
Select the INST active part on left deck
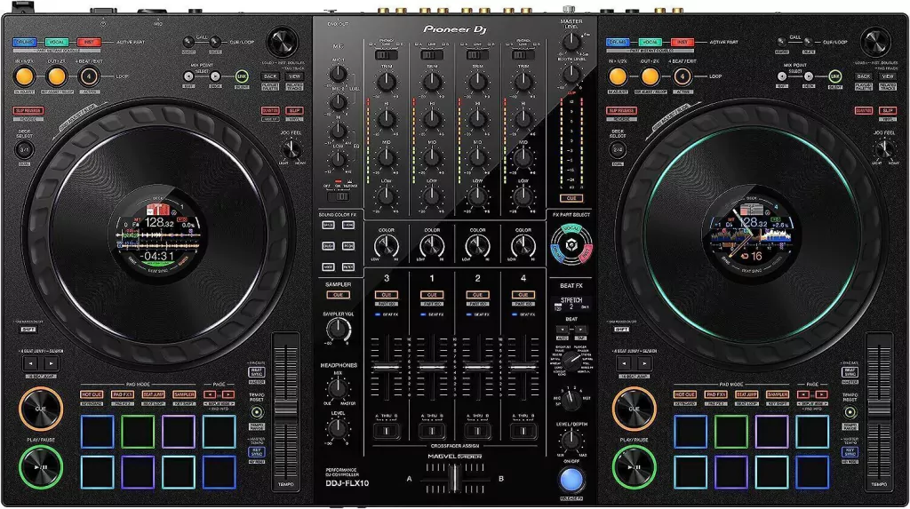89,42
